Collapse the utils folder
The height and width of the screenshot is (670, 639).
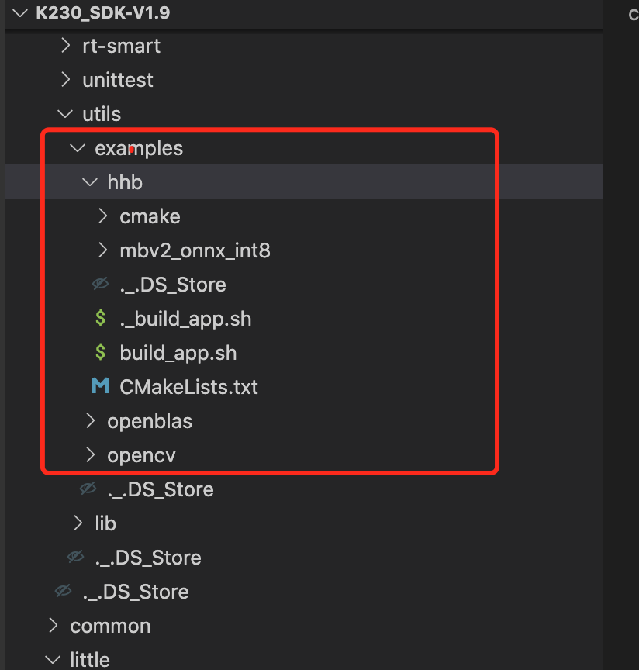(65, 114)
